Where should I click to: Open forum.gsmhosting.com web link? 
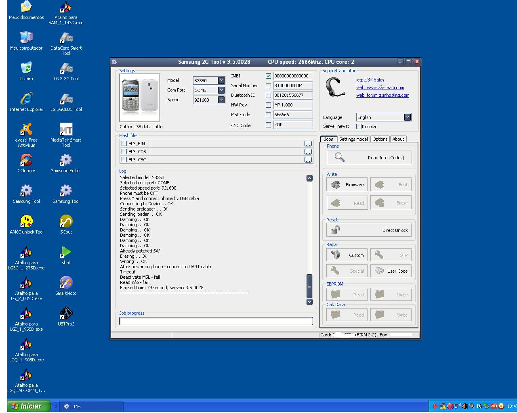click(x=382, y=95)
